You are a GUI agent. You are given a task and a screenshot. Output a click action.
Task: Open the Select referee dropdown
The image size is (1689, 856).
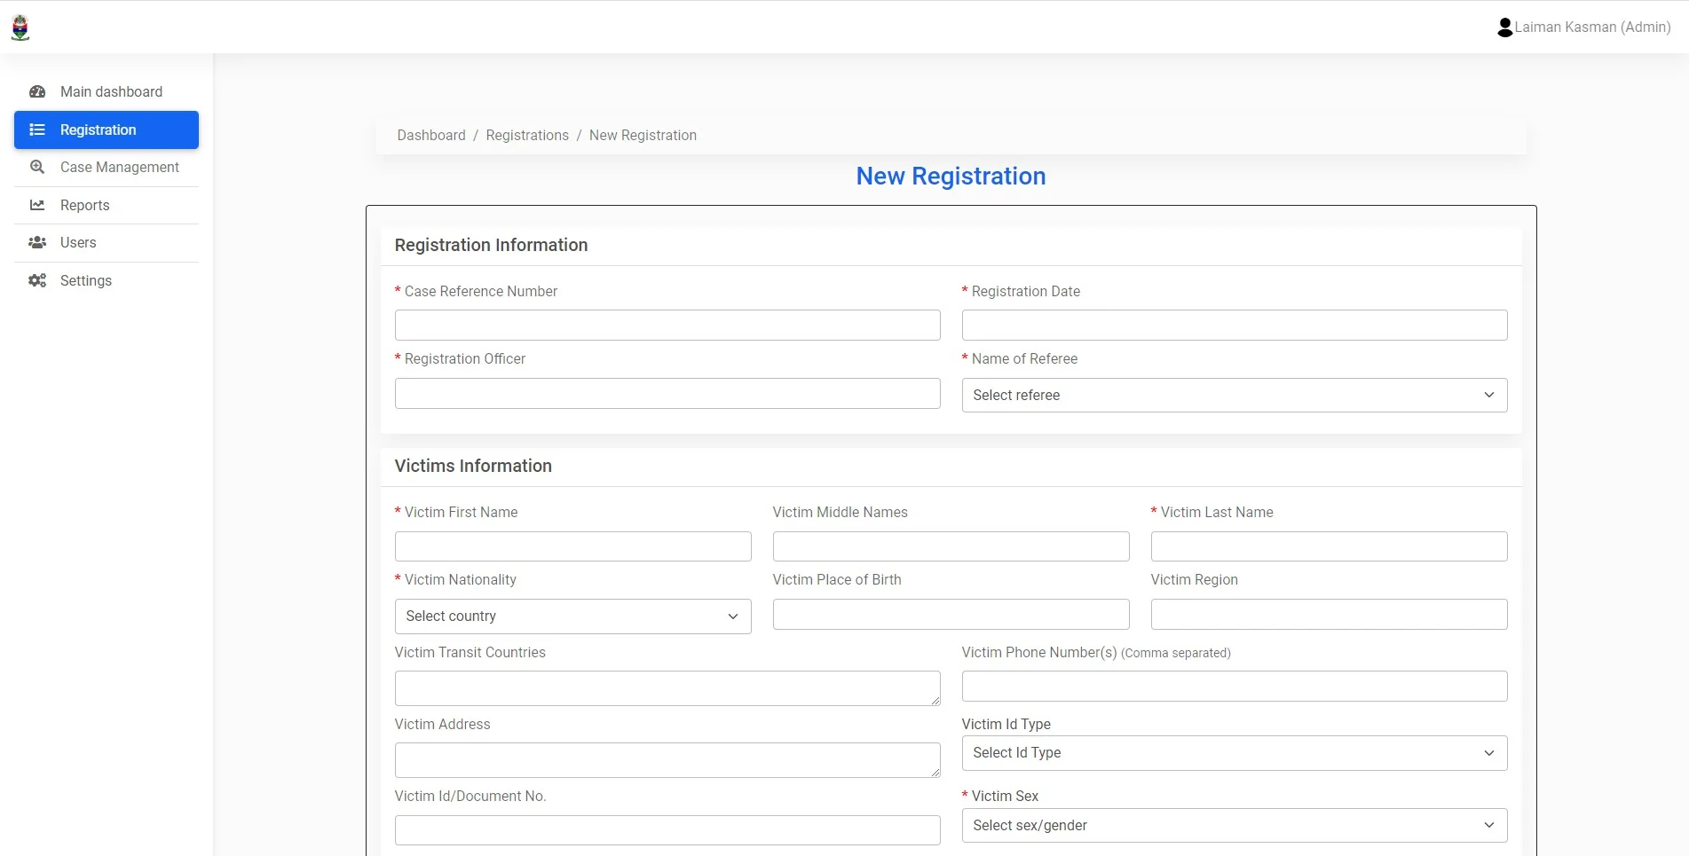pos(1233,395)
